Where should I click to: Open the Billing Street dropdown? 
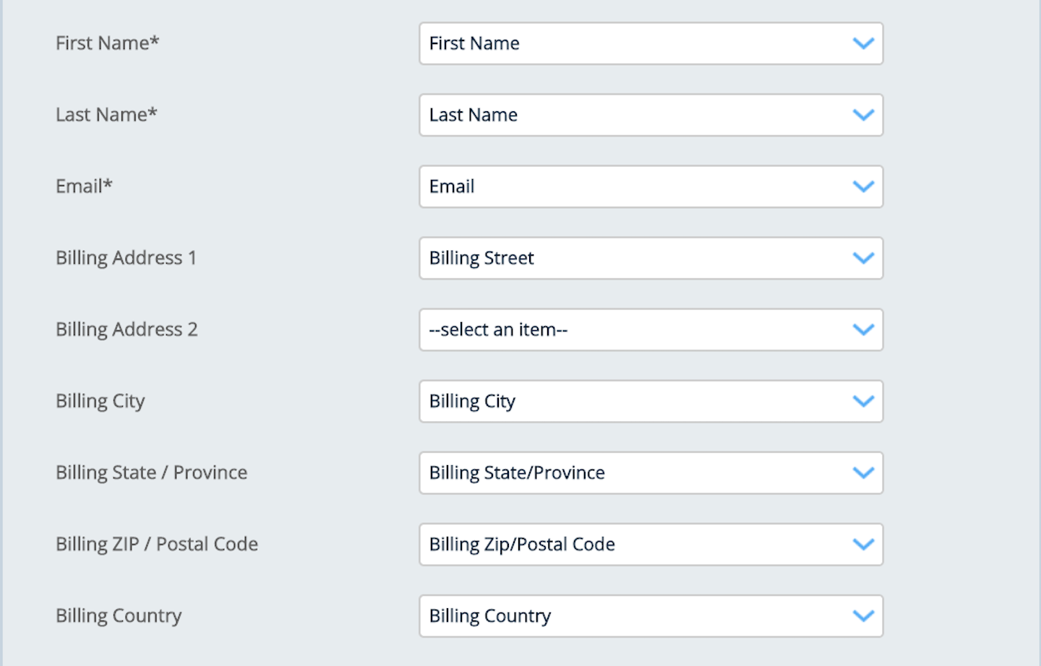point(651,258)
